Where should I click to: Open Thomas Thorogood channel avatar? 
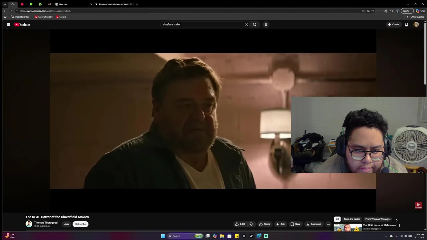[29, 224]
